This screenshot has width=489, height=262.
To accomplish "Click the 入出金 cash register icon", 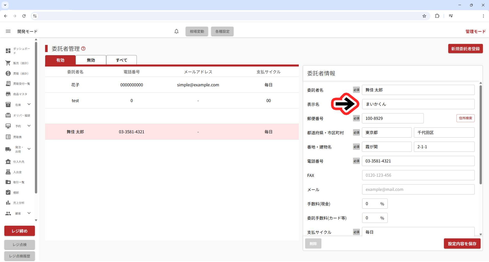I will [8, 172].
